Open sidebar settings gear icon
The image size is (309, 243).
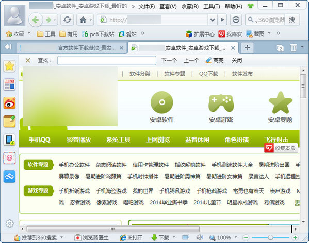[9, 223]
